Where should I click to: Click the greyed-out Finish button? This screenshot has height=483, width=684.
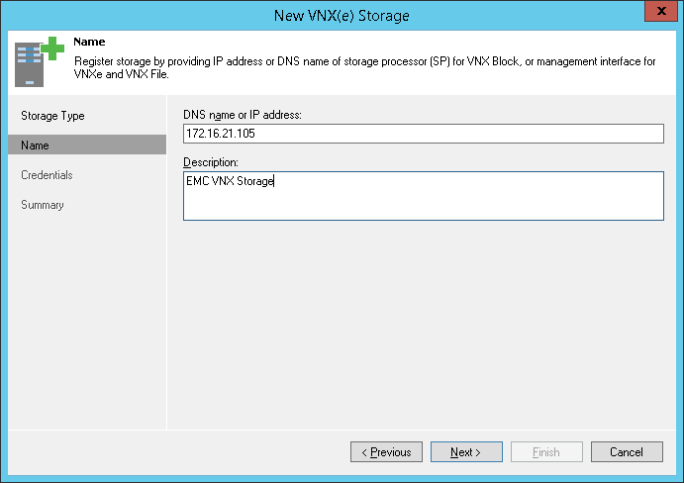pyautogui.click(x=546, y=452)
